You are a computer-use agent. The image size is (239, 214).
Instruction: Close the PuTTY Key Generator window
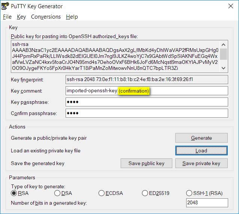(230, 6)
